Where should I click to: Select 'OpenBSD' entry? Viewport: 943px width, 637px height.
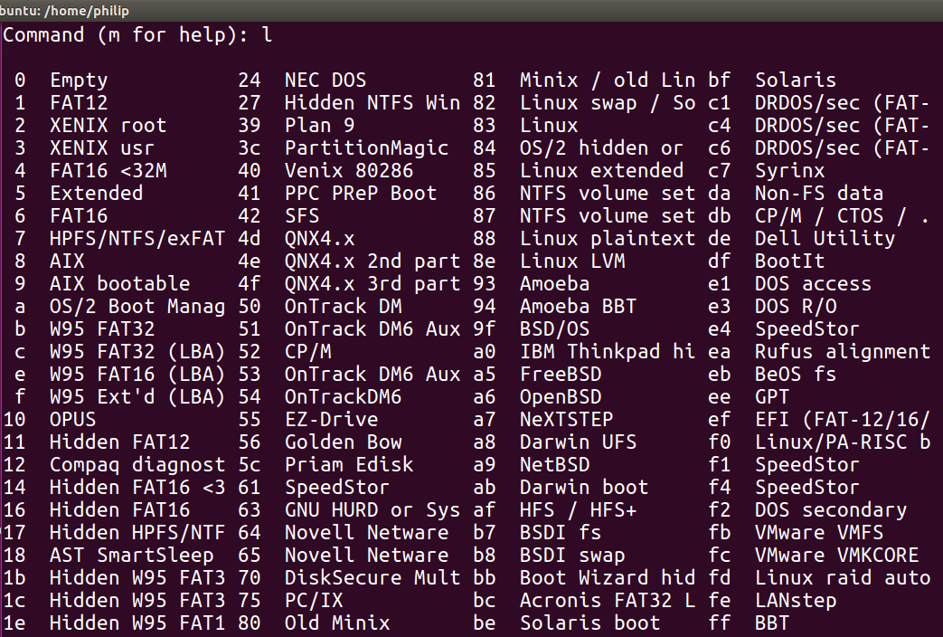pyautogui.click(x=561, y=397)
